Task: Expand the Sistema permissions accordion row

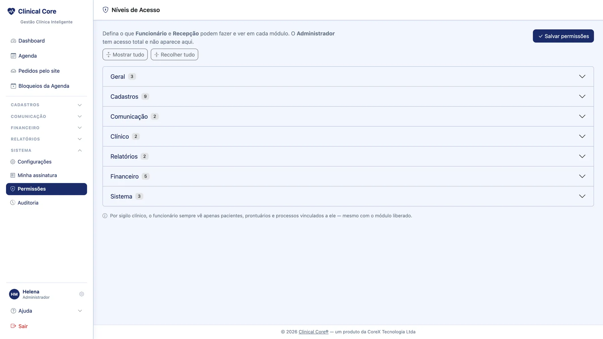Action: click(348, 196)
